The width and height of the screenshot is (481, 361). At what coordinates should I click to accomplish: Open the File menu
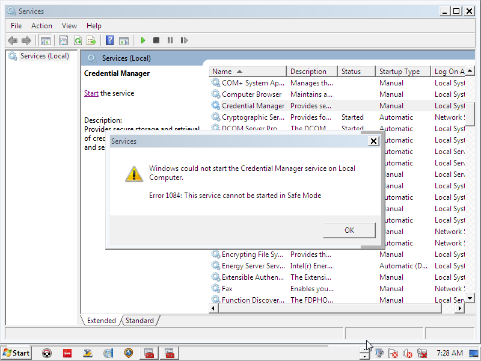click(16, 26)
